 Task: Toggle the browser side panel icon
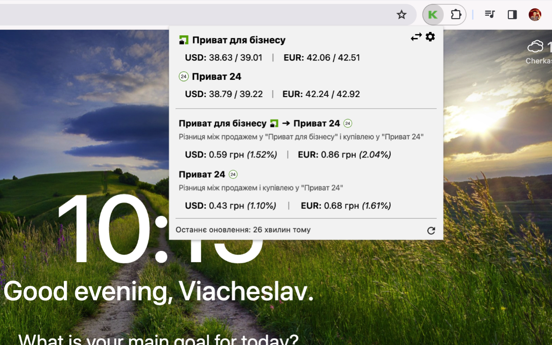(512, 15)
